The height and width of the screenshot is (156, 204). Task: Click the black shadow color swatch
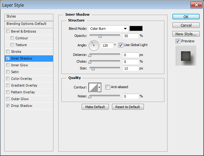[136, 29]
